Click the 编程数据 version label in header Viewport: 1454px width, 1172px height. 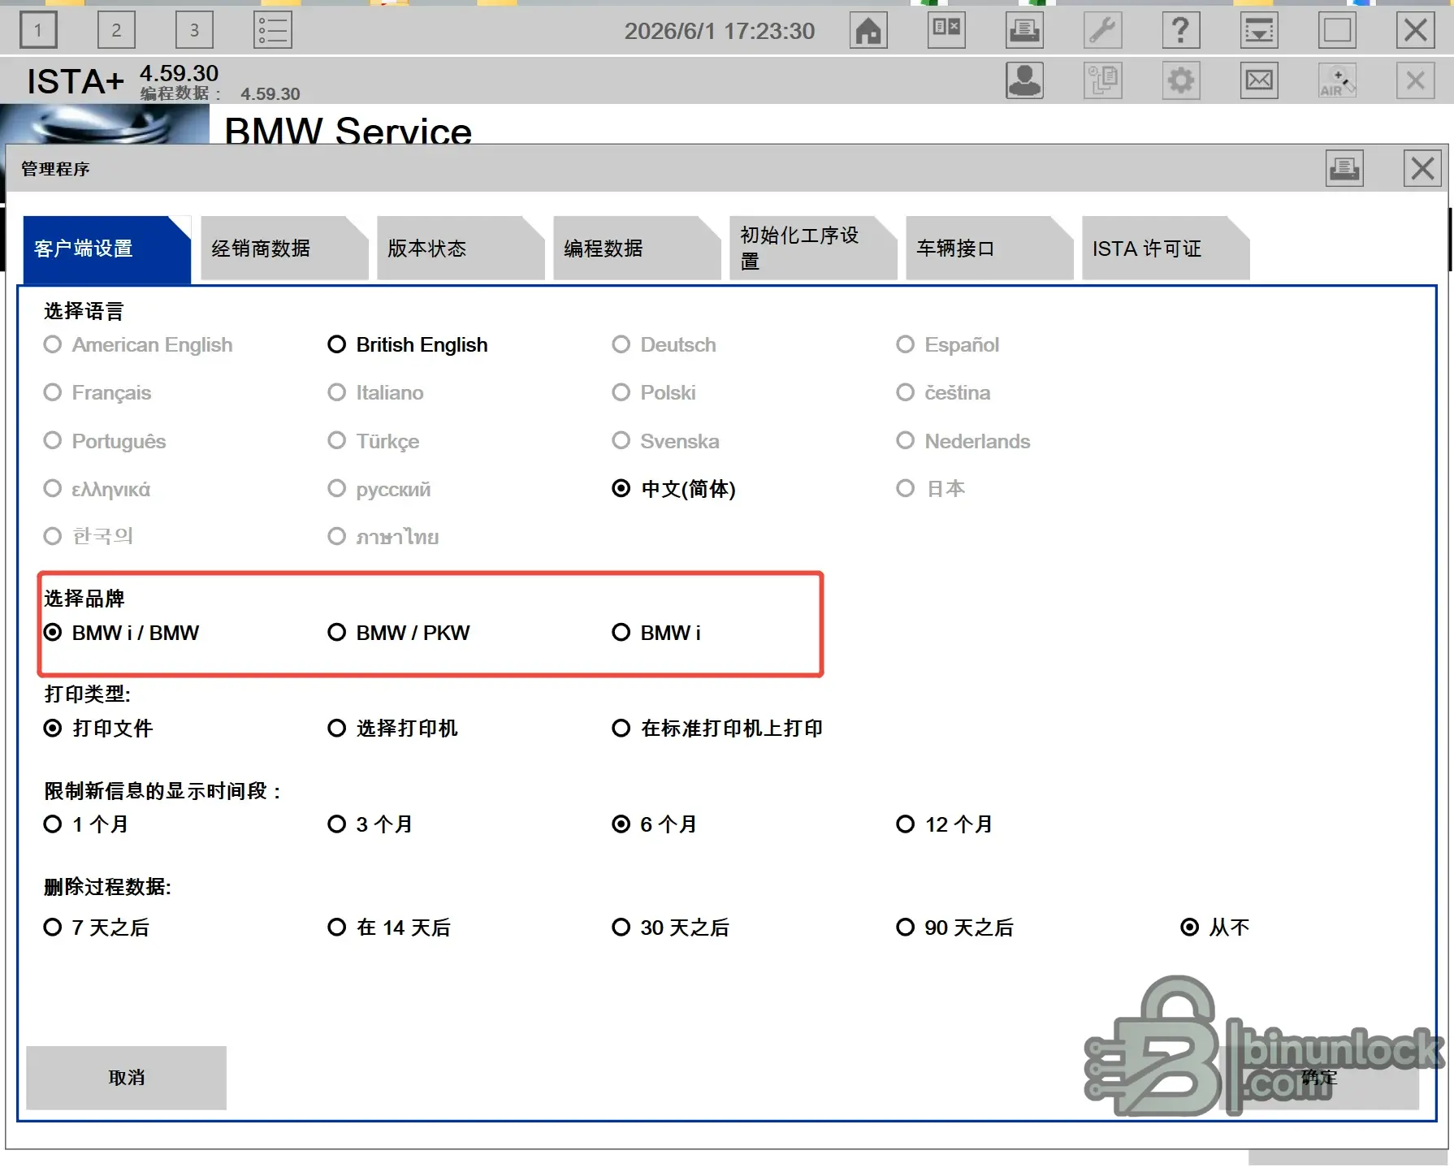tap(220, 94)
